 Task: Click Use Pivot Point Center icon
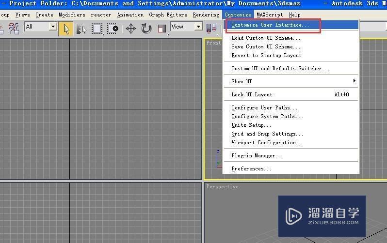tap(211, 29)
